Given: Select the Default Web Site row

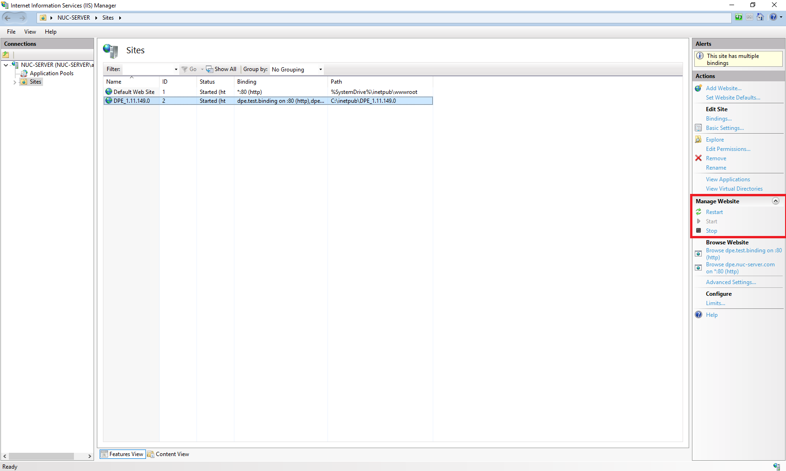Looking at the screenshot, I should [134, 92].
